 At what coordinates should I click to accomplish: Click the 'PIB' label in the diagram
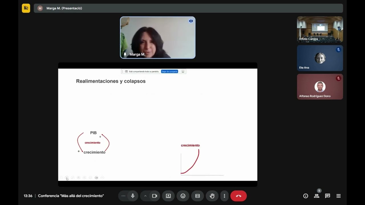(93, 133)
